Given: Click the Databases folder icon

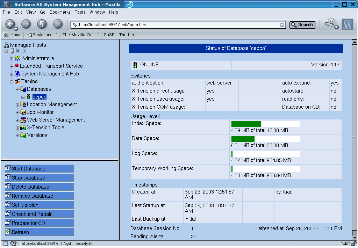Looking at the screenshot, I should 23,89.
